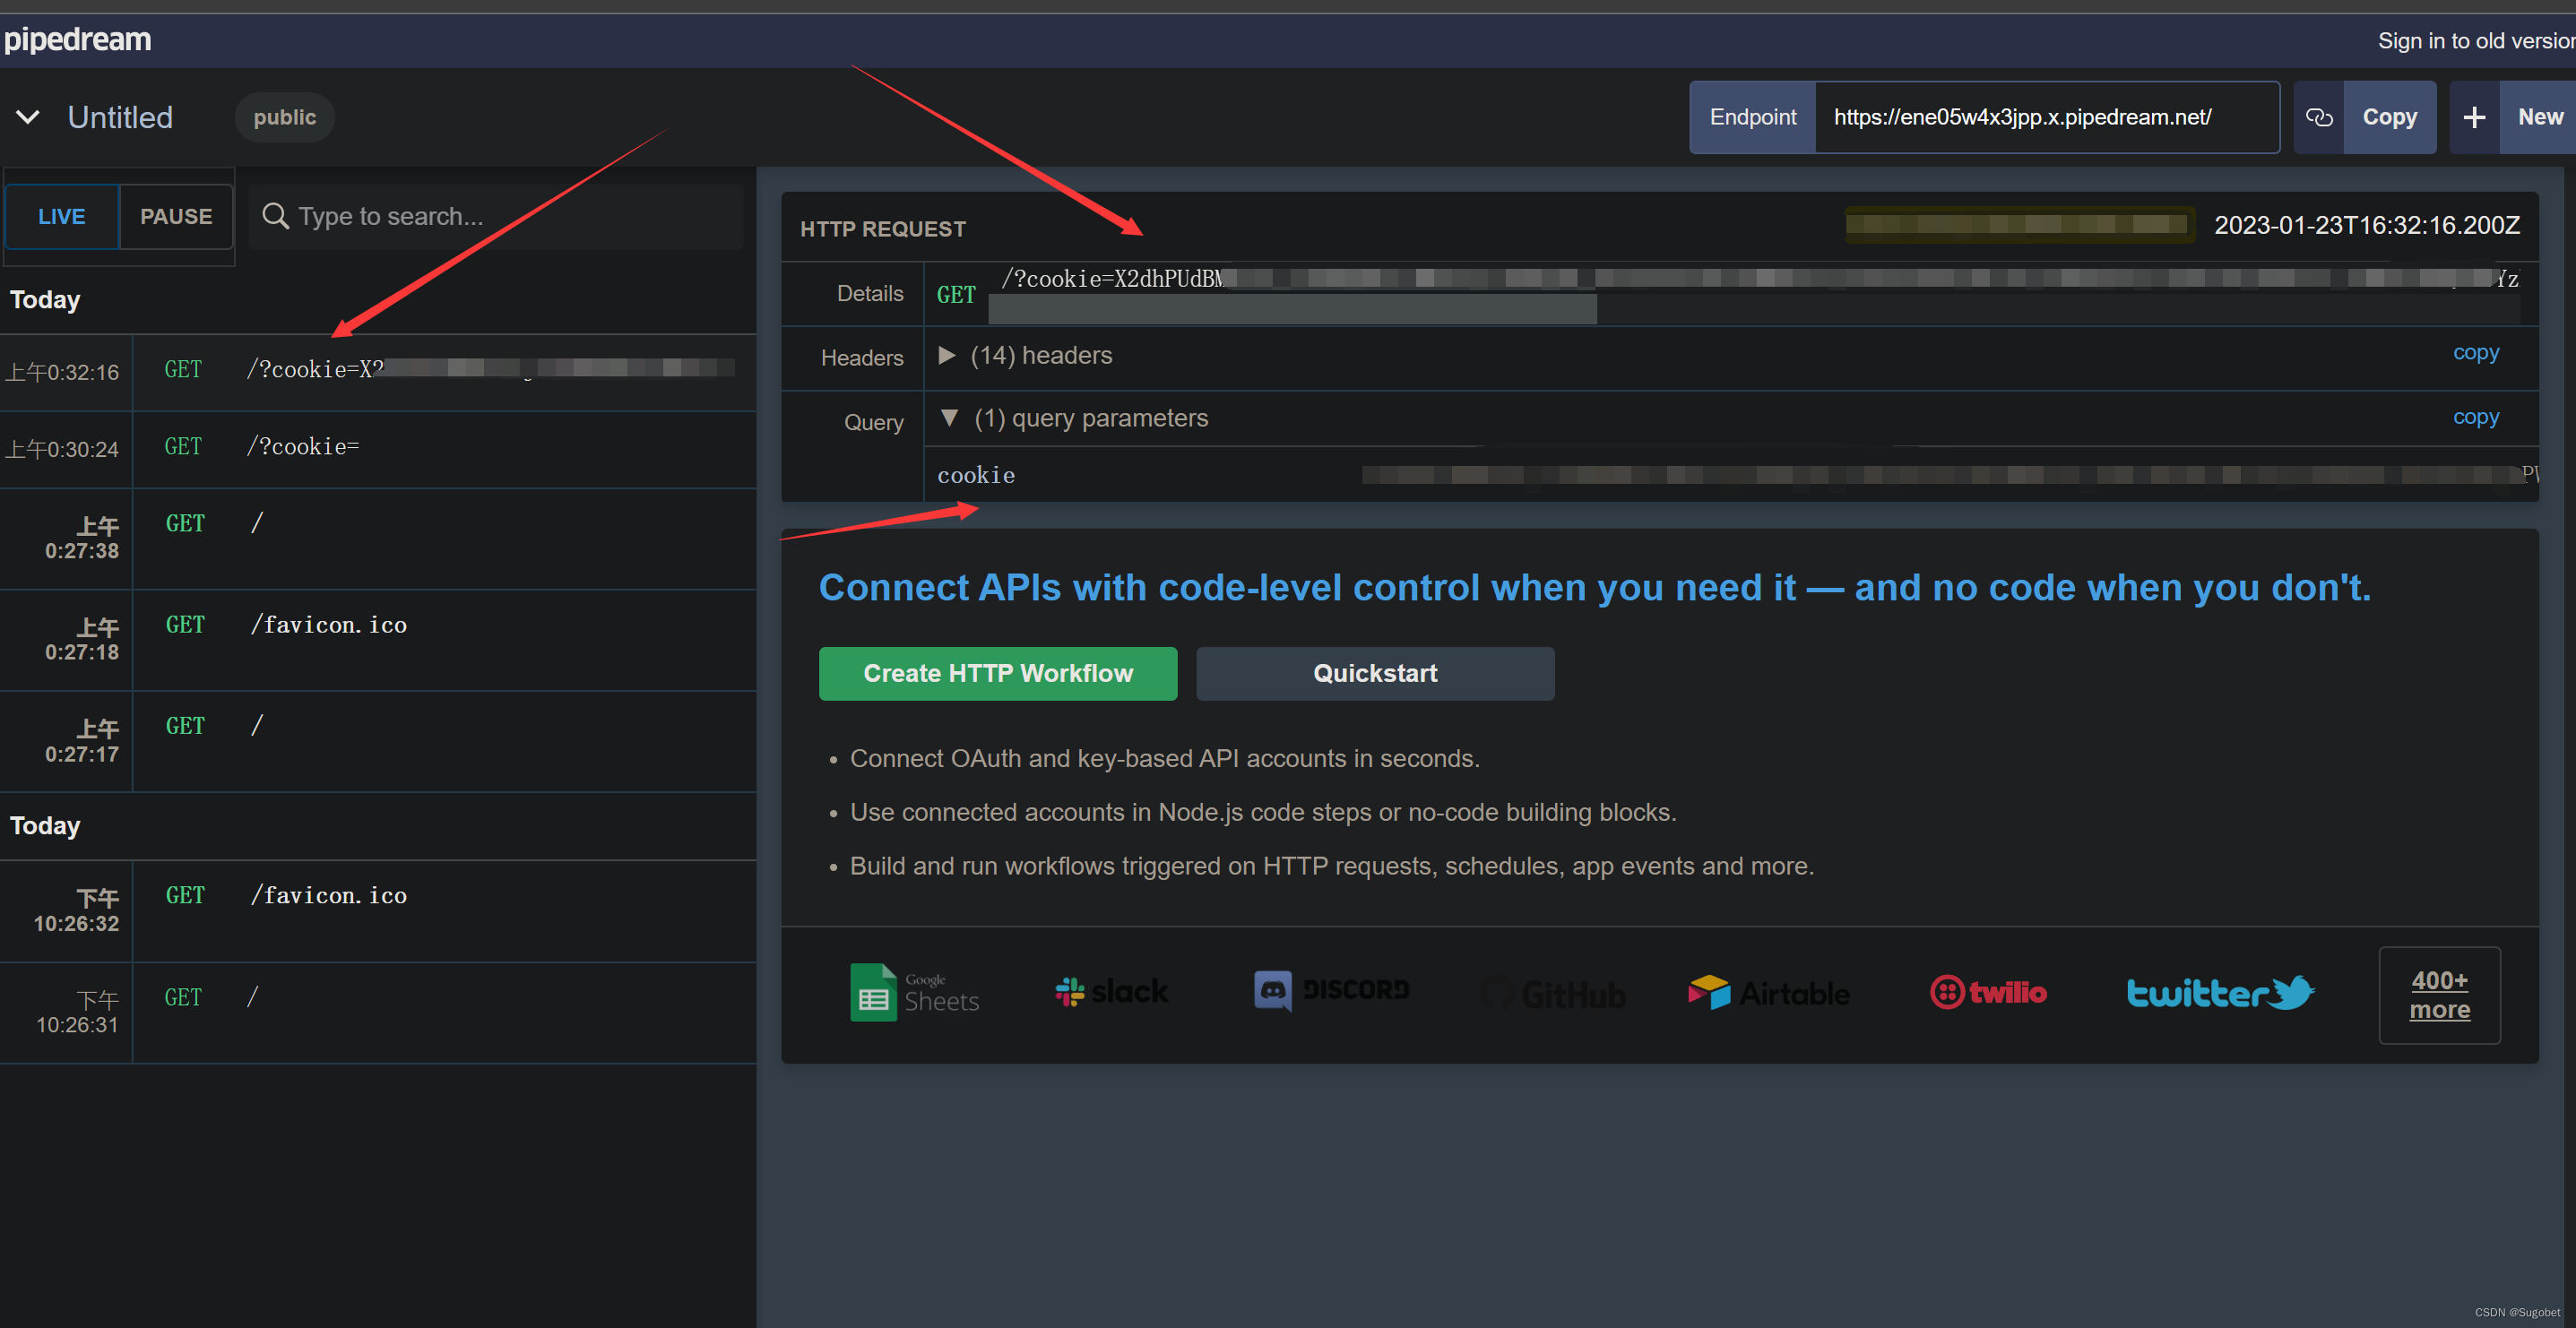Image resolution: width=2576 pixels, height=1328 pixels.
Task: Copy the query parameters
Action: (2475, 416)
